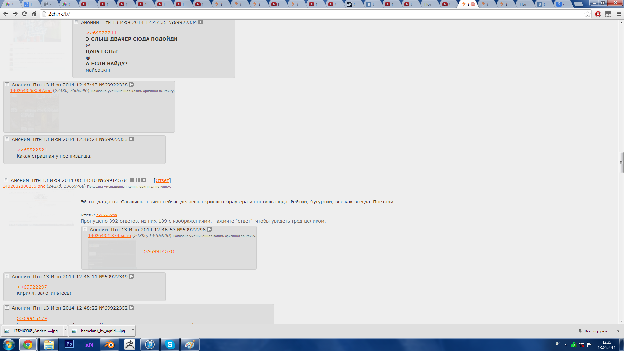This screenshot has width=624, height=351.
Task: Reload the page with the refresh icon
Action: 24,14
